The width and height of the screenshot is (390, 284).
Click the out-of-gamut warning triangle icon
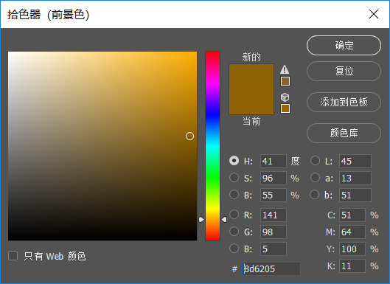click(x=285, y=69)
